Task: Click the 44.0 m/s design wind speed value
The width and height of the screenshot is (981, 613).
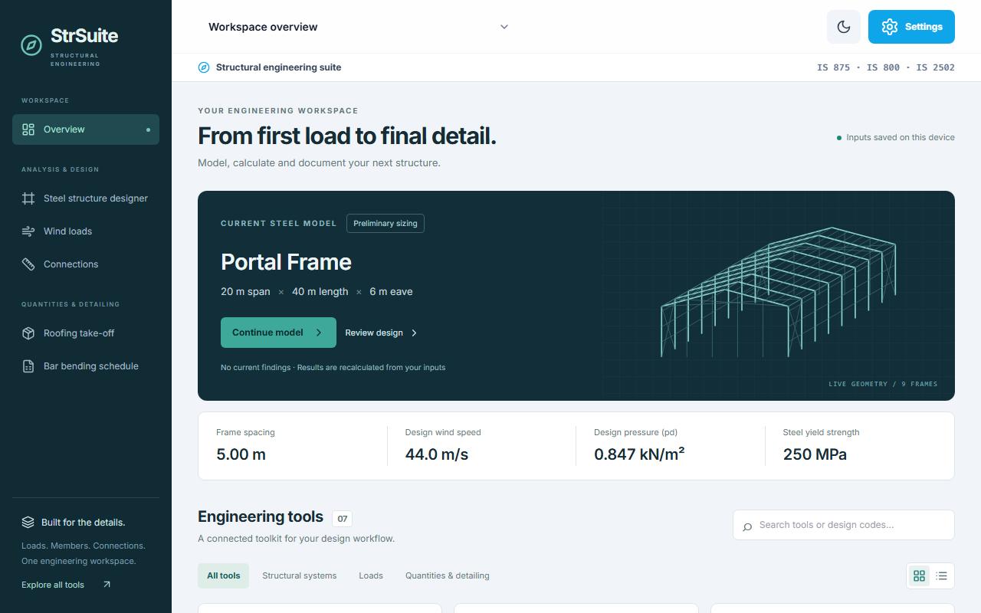Action: 437,454
